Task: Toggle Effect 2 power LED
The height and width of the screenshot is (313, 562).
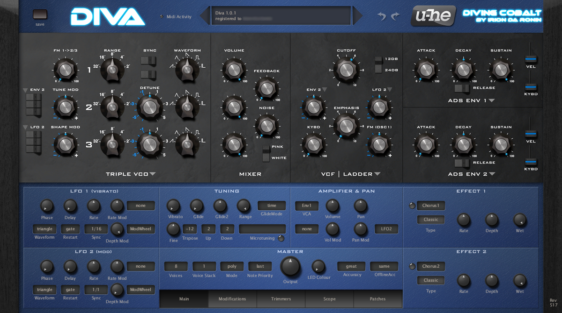Action: tap(412, 266)
